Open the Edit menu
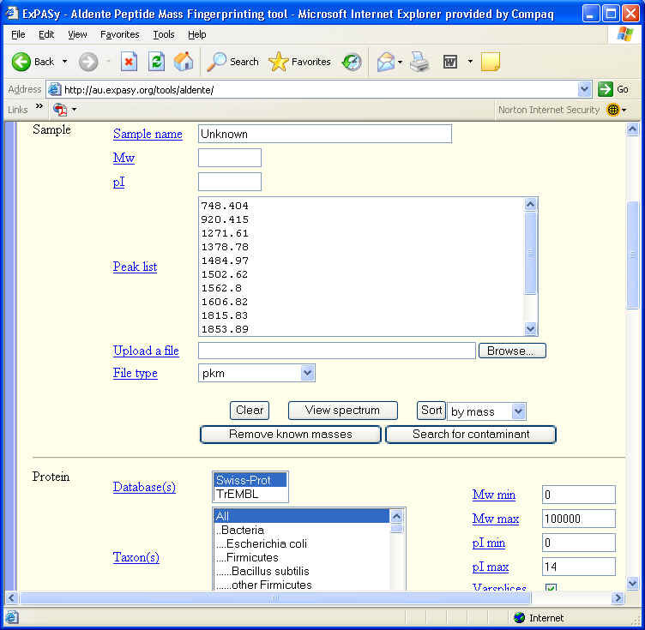The height and width of the screenshot is (630, 645). 46,34
